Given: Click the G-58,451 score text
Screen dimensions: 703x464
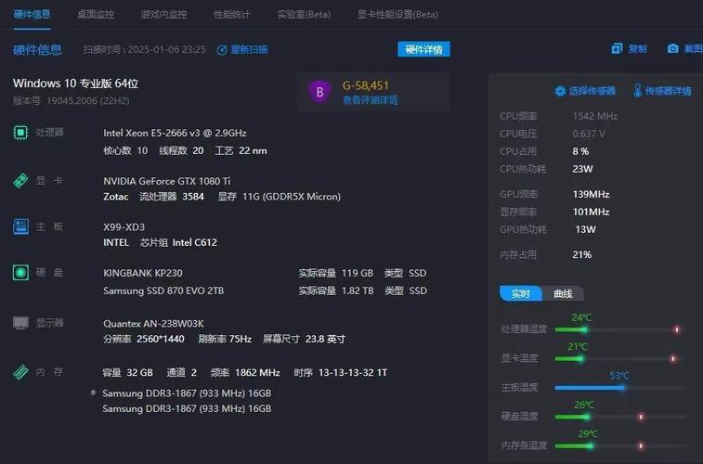Looking at the screenshot, I should click(365, 85).
